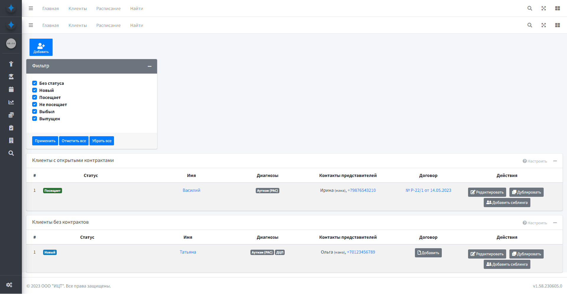567x294 pixels.
Task: Open the calendar icon in the sidebar
Action: 11,90
